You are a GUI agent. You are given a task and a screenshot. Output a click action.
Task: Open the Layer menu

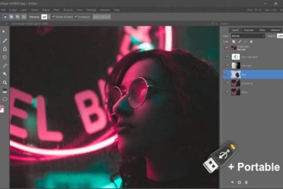coord(24,10)
